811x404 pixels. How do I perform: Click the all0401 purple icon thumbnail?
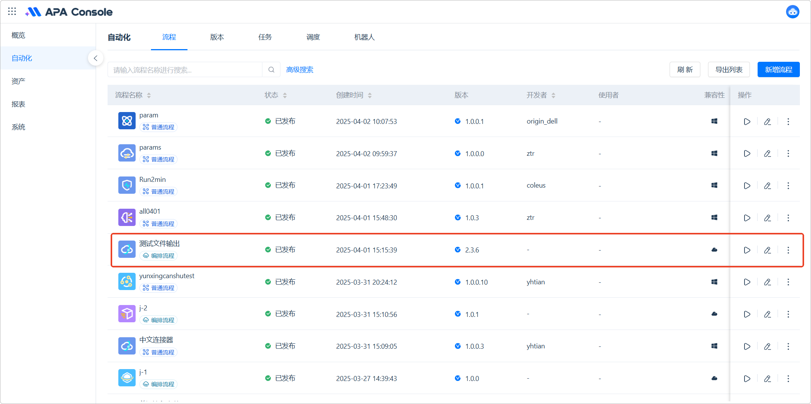127,218
